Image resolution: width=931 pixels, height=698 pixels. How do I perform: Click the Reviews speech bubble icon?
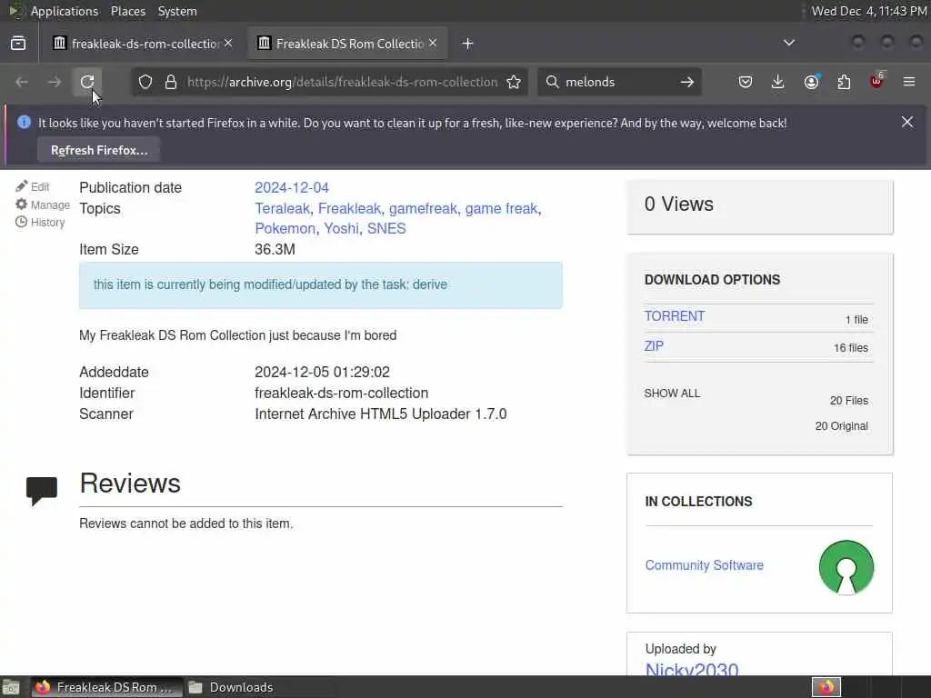tap(42, 491)
